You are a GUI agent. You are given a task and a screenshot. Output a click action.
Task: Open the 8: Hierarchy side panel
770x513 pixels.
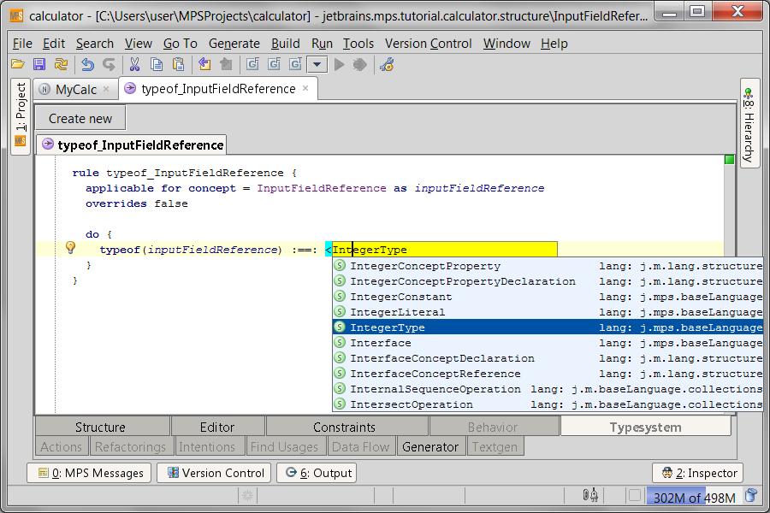pyautogui.click(x=749, y=124)
